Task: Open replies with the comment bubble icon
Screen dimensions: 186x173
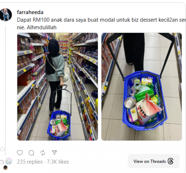Action: [31, 153]
